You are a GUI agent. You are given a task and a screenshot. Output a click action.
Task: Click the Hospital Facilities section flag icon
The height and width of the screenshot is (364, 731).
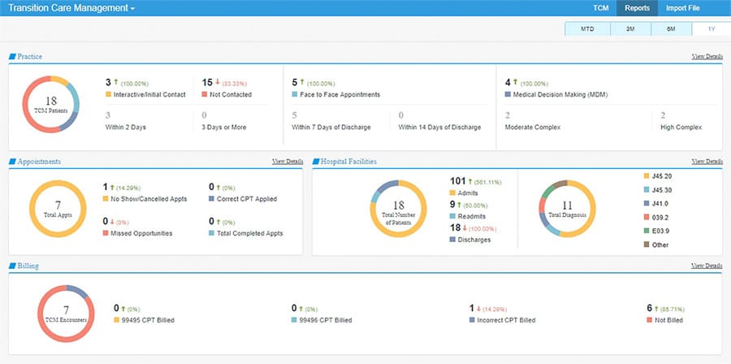[x=316, y=162]
